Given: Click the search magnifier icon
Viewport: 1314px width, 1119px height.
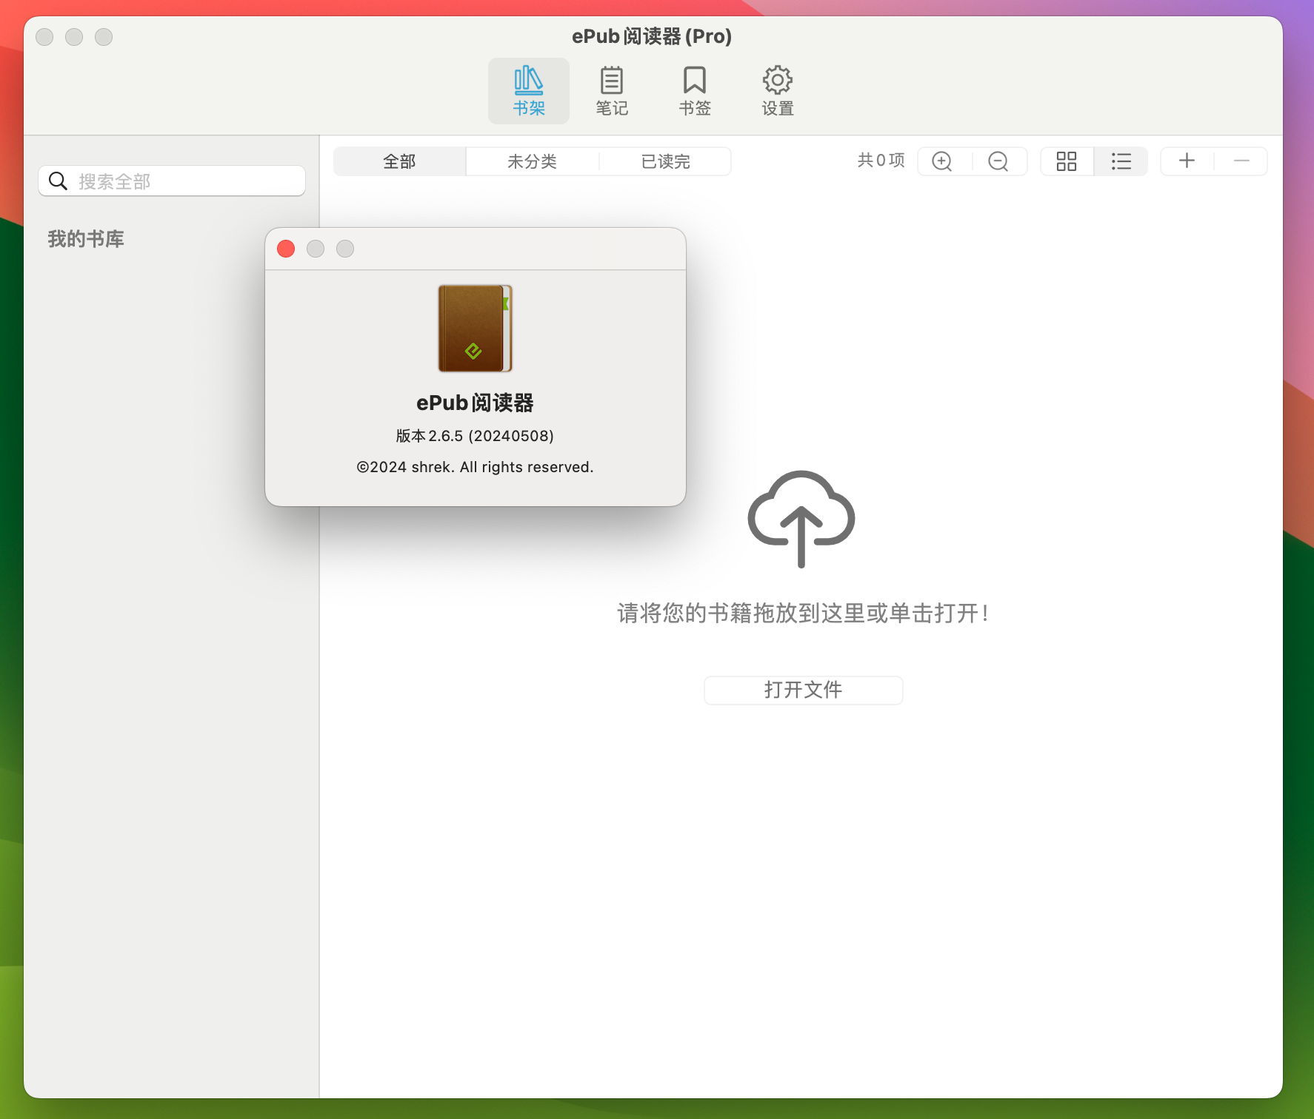Looking at the screenshot, I should coord(58,181).
